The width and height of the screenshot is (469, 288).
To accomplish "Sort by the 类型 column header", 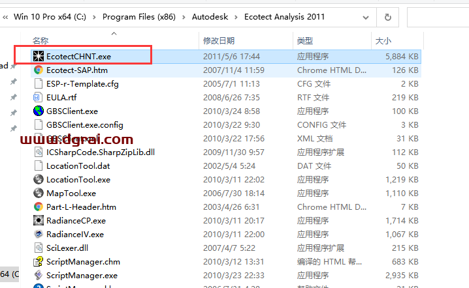I will click(305, 40).
